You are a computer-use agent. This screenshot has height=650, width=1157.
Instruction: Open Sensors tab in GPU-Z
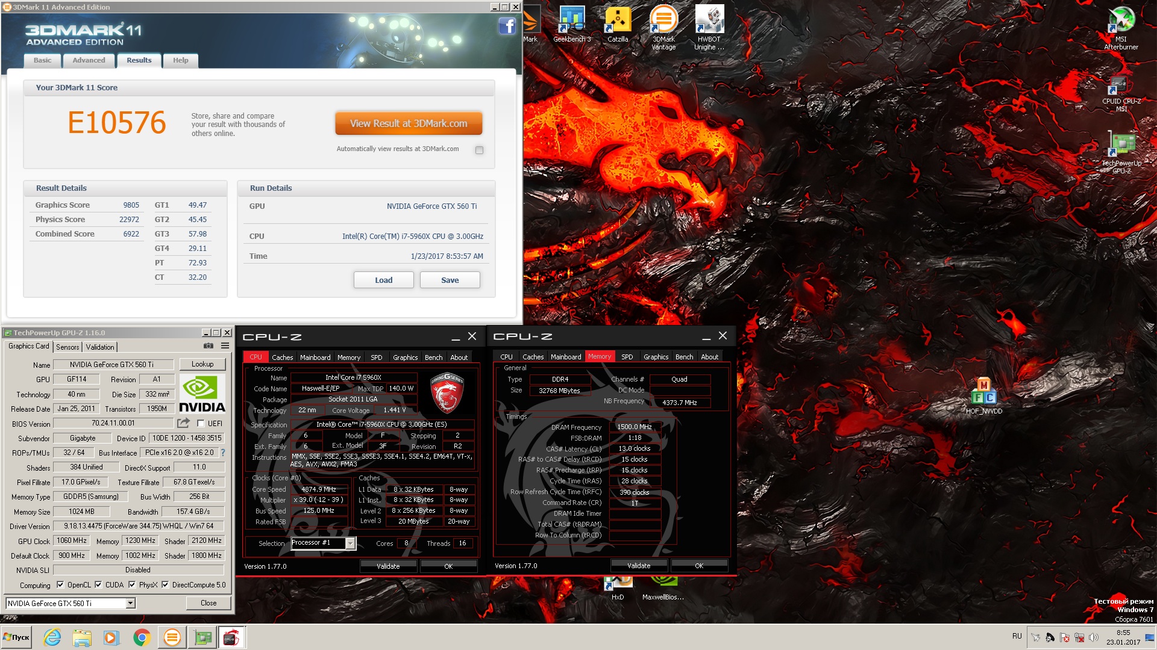click(x=67, y=347)
